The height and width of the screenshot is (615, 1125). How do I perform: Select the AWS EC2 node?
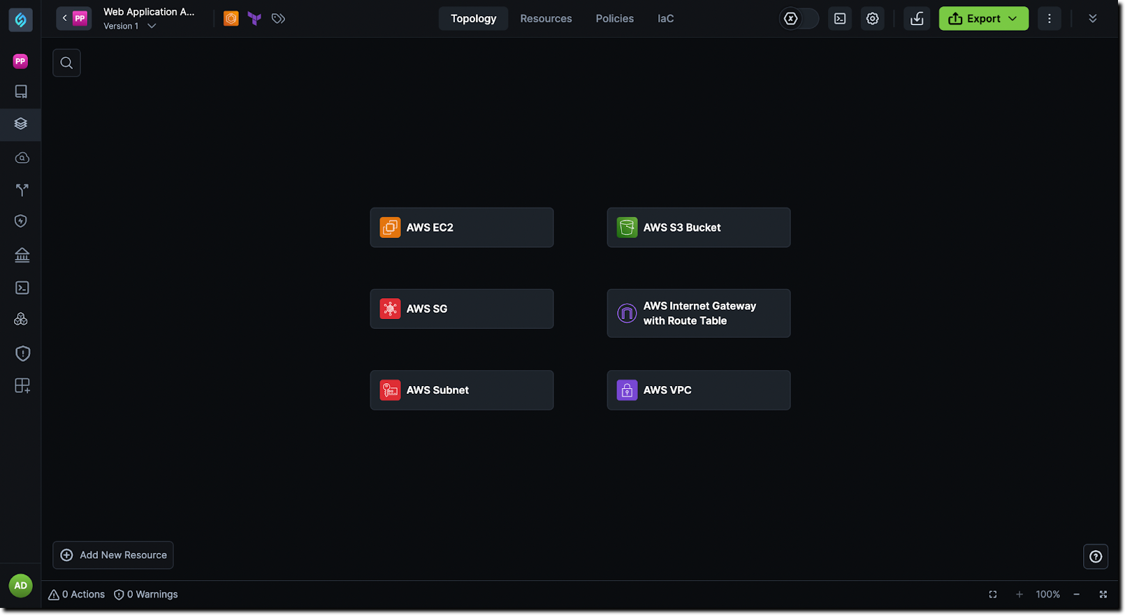(462, 228)
